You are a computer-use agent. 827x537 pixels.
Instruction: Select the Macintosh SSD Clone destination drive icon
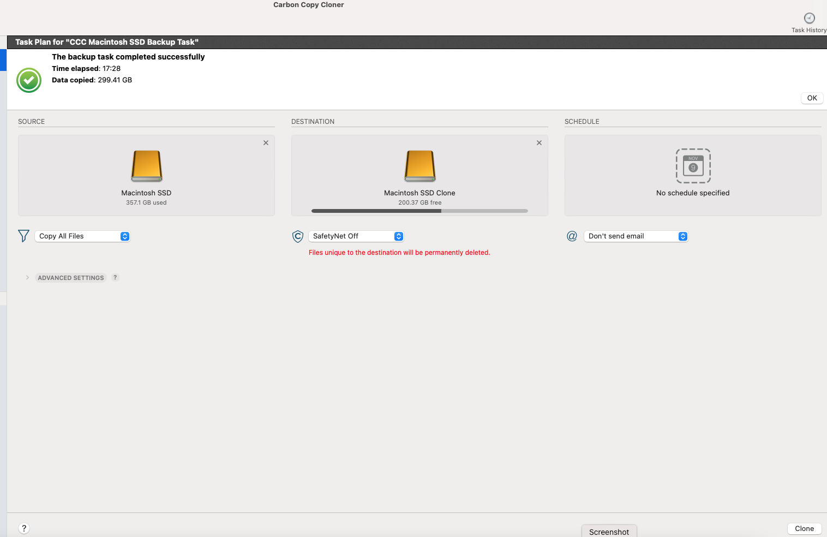tap(420, 166)
